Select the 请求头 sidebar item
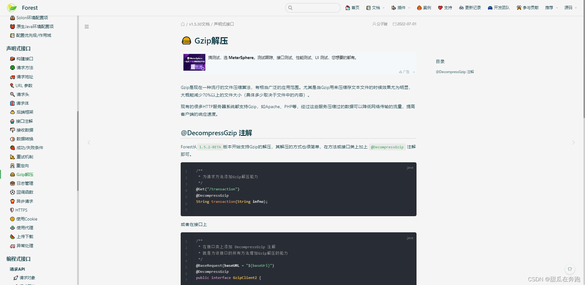Viewport: 585px width, 285px height. [x=22, y=94]
